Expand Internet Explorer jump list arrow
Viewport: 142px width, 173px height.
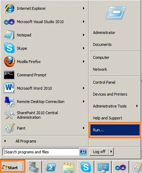(84, 8)
